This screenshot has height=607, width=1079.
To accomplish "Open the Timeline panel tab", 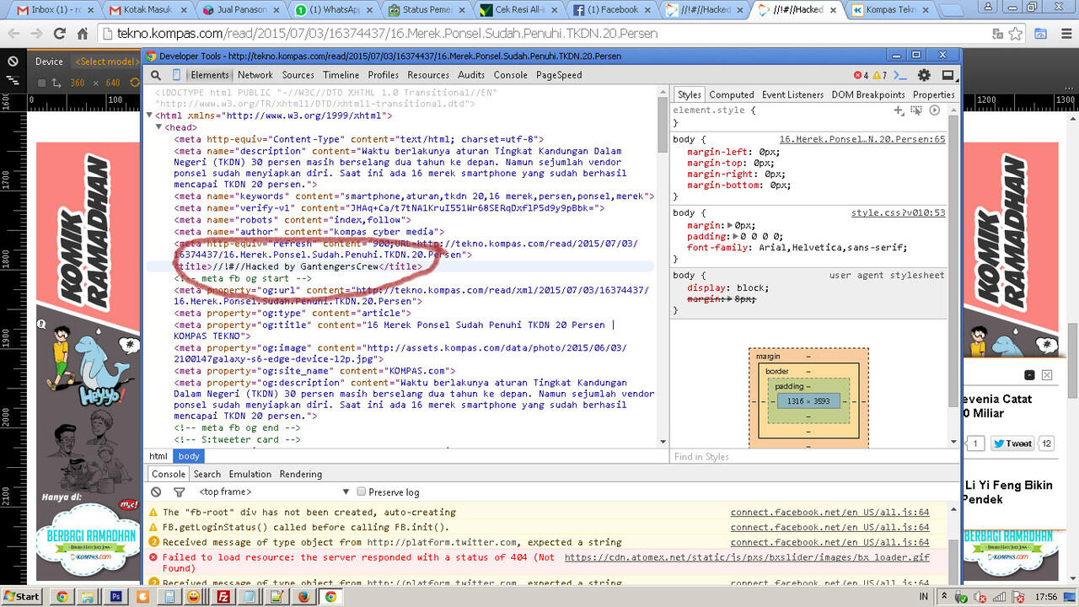I will (x=341, y=75).
